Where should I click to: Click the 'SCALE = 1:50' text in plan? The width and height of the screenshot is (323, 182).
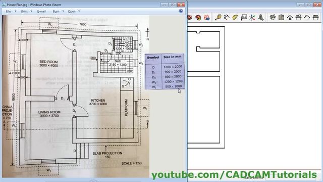pyautogui.click(x=131, y=163)
